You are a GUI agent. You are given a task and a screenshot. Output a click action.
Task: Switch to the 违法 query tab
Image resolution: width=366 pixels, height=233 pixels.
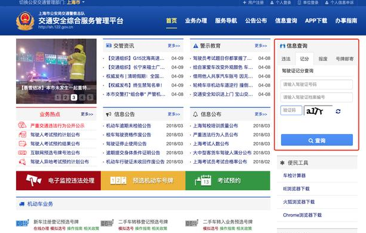click(x=286, y=59)
